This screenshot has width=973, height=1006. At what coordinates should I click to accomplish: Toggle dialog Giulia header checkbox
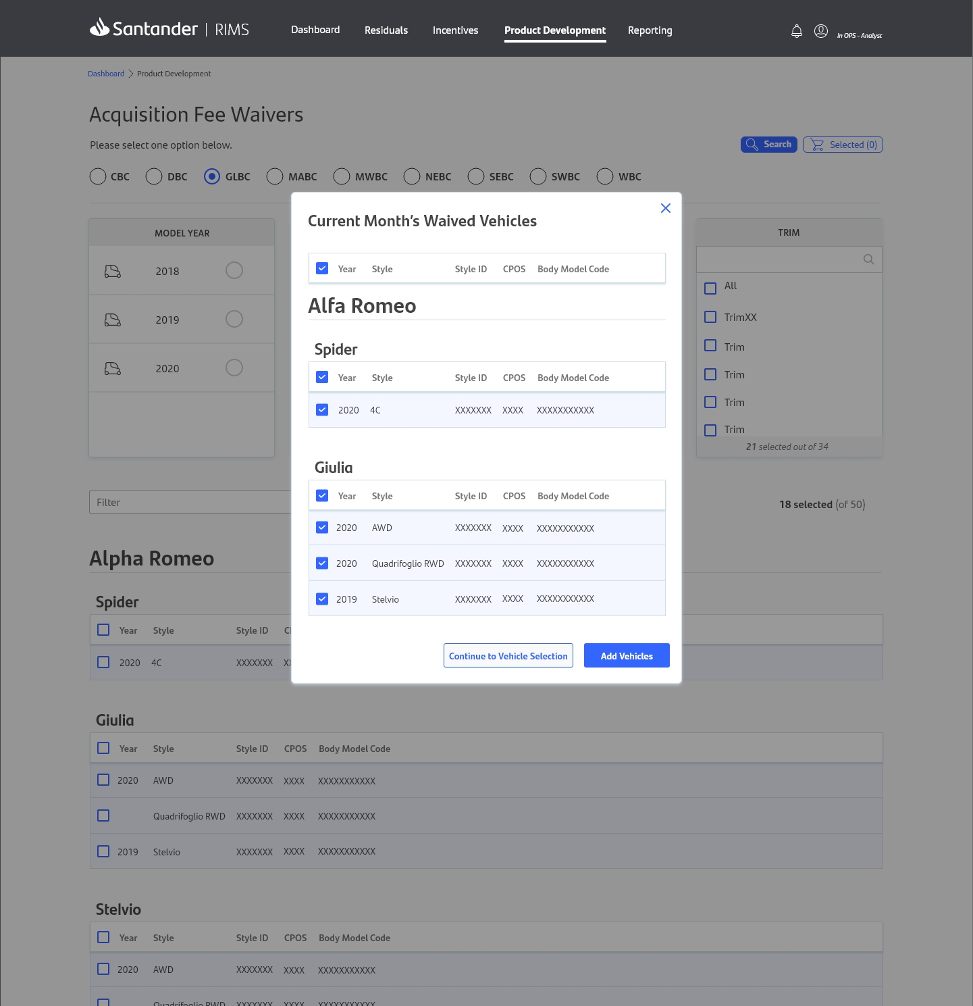pyautogui.click(x=322, y=495)
